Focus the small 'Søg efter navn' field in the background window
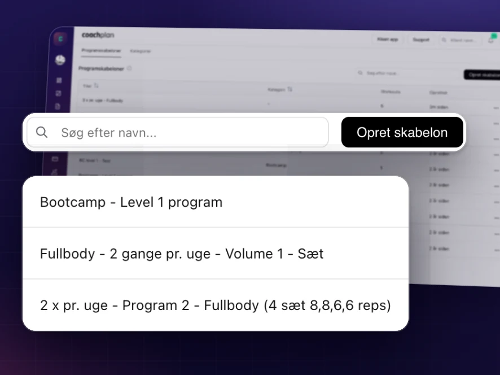 [x=406, y=73]
